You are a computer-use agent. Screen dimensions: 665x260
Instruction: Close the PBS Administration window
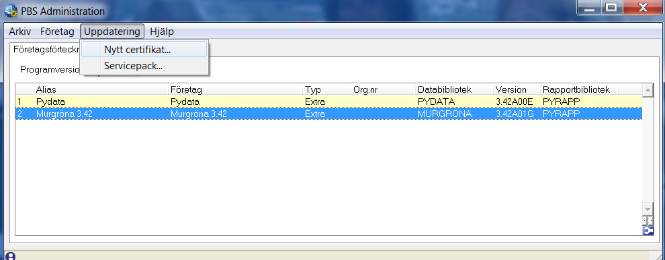[643, 7]
